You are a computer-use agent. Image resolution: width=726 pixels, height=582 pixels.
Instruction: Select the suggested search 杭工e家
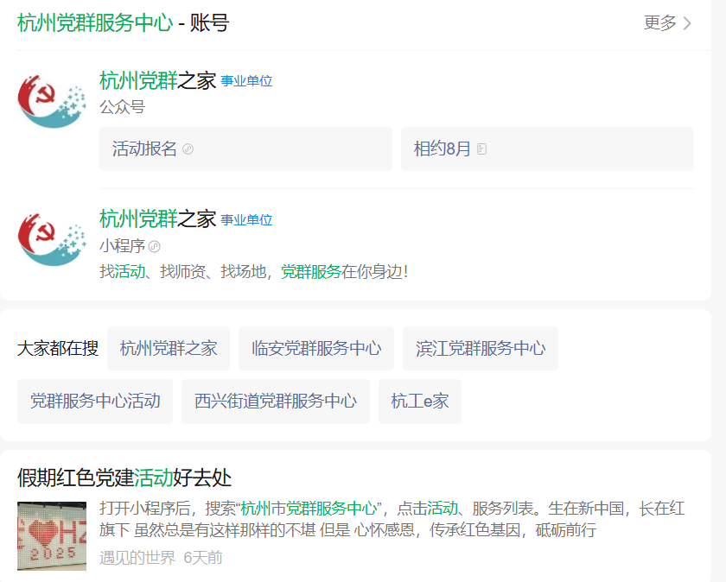point(420,402)
